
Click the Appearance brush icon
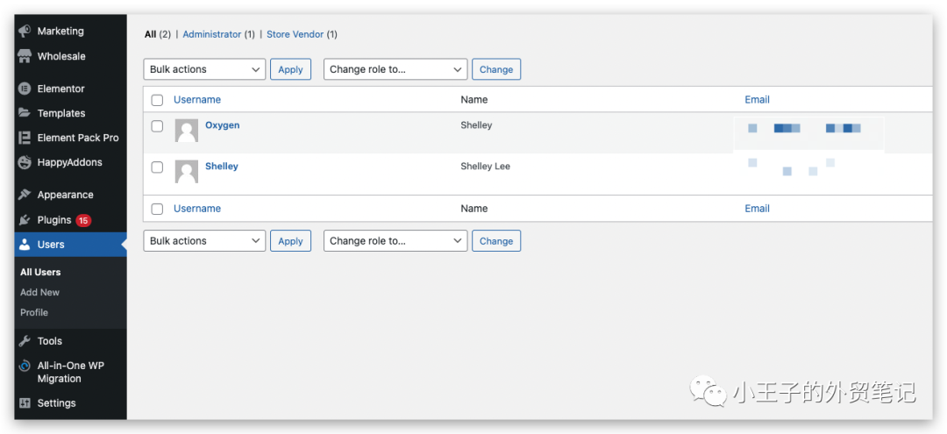point(25,195)
